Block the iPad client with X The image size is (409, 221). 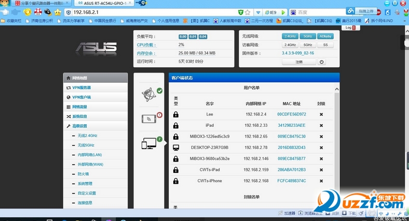pos(321,126)
